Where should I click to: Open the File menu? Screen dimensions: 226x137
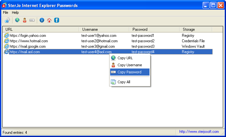point(5,12)
